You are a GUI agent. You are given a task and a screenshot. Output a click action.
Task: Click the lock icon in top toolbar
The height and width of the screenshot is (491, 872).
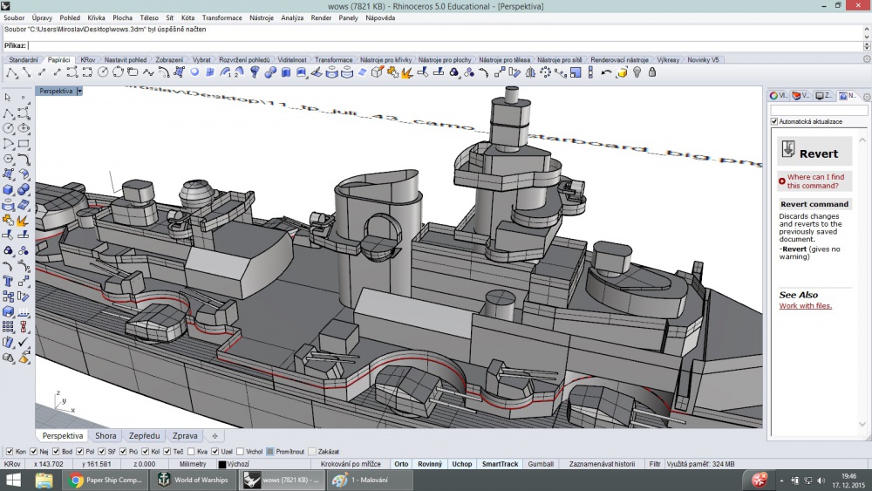pos(652,72)
